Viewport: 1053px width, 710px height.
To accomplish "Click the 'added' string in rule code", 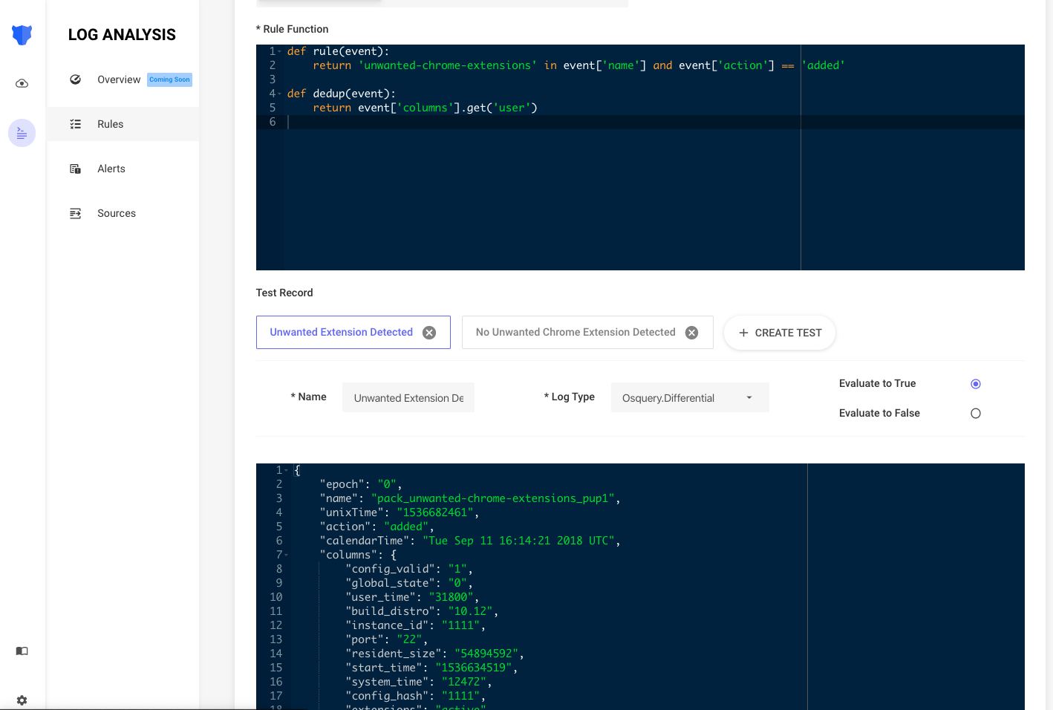I will tap(824, 65).
